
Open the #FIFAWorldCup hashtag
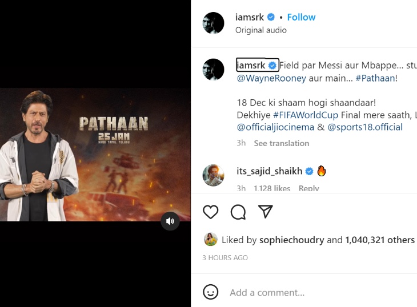point(298,115)
